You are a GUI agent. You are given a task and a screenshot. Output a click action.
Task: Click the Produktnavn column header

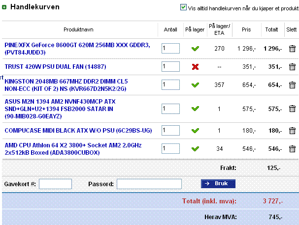tap(78, 29)
